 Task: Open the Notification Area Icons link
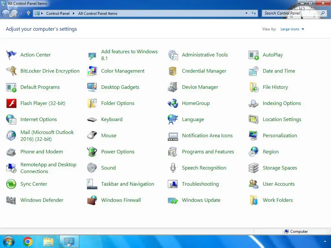pyautogui.click(x=207, y=136)
